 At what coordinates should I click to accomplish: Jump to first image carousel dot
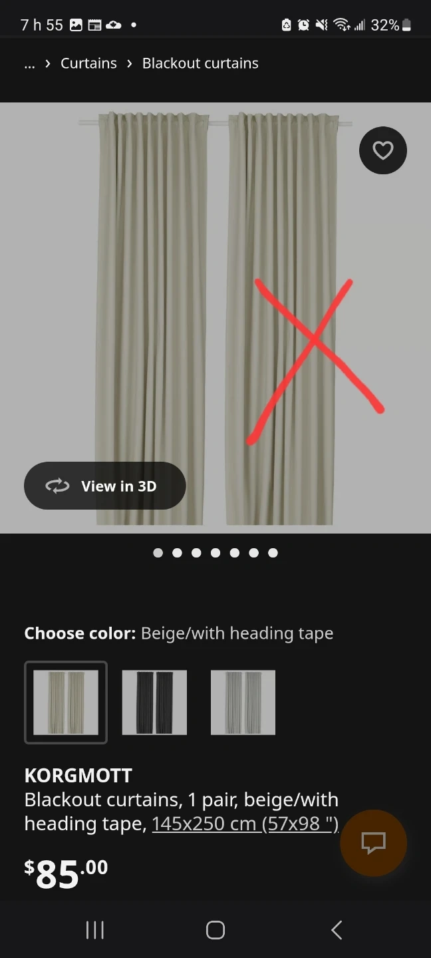[x=158, y=553]
